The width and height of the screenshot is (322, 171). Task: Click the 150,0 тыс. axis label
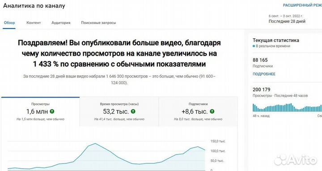[218, 141]
